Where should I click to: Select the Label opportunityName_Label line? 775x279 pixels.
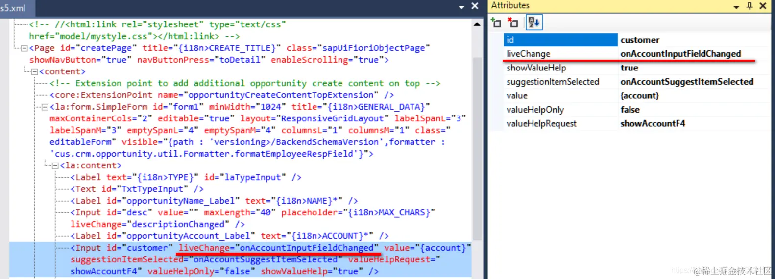click(214, 201)
